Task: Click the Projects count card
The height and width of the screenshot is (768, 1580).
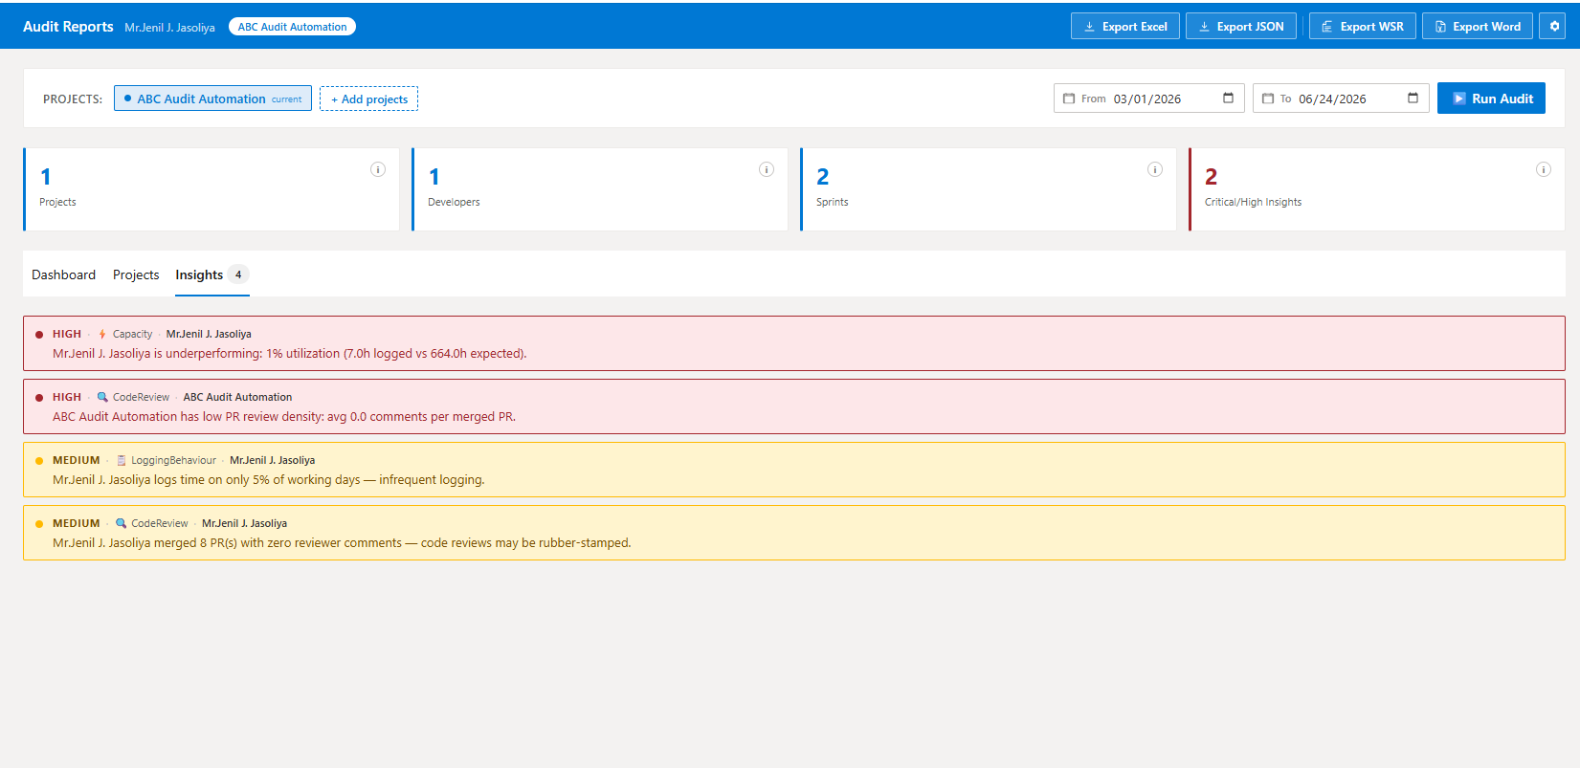Action: tap(211, 189)
